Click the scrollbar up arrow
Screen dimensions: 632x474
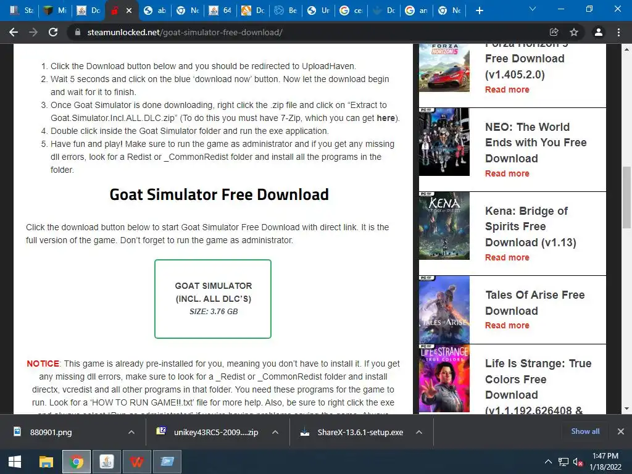pos(626,49)
